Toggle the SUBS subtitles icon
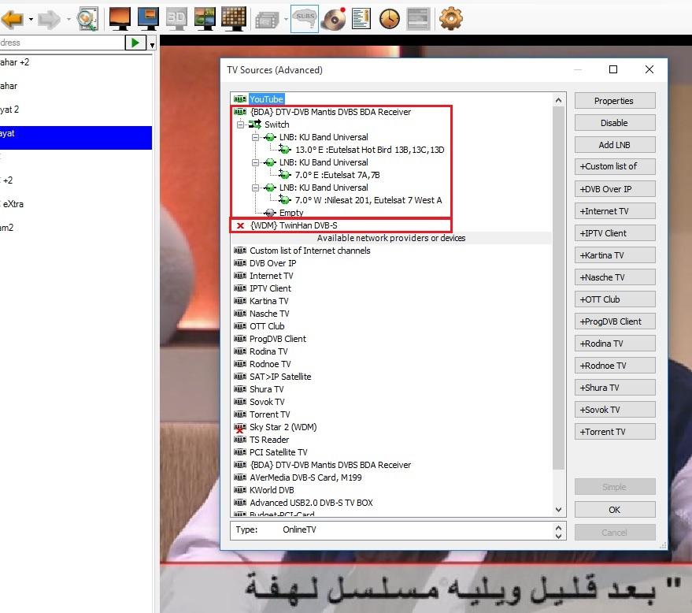 (x=305, y=19)
